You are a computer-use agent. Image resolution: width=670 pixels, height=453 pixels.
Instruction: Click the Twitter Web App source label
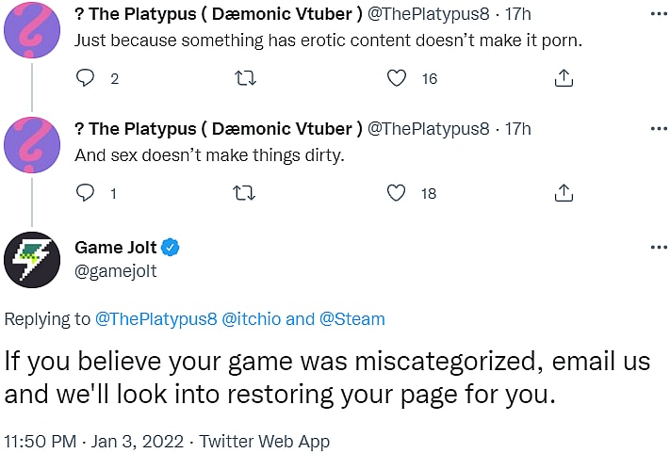(x=265, y=440)
